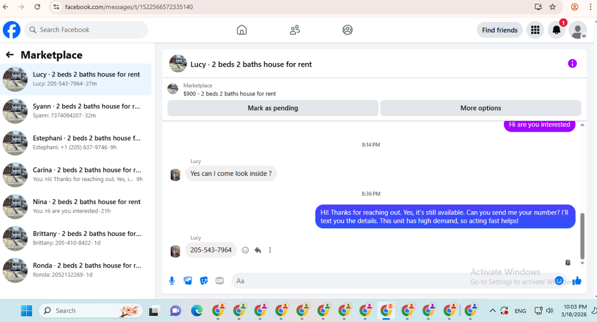Click the 'Yes can I come look inside ?' message

[x=231, y=173]
